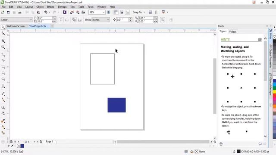Open the Object Properties docker tab
This screenshot has width=276, height=155.
pyautogui.click(x=270, y=56)
